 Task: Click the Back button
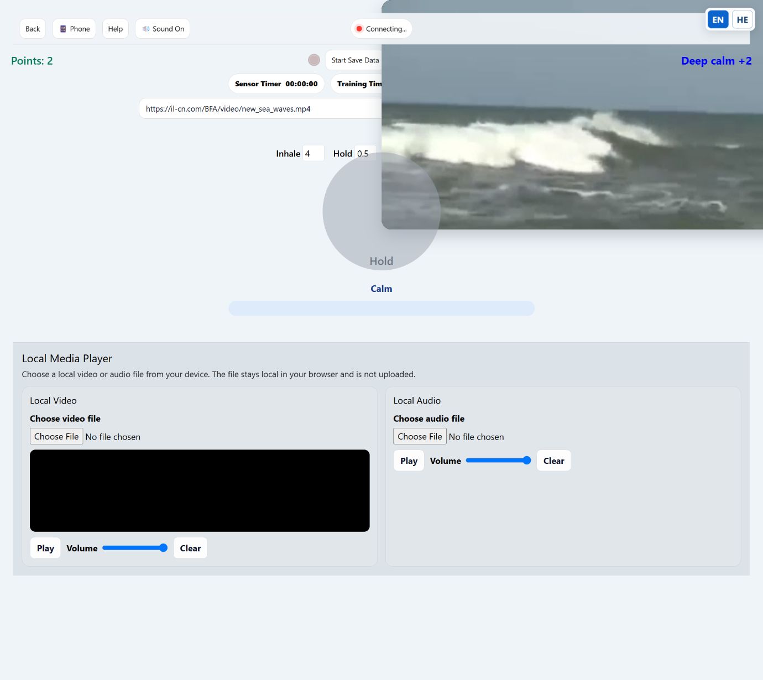pos(33,29)
